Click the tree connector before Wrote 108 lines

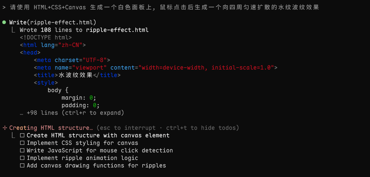(13, 30)
